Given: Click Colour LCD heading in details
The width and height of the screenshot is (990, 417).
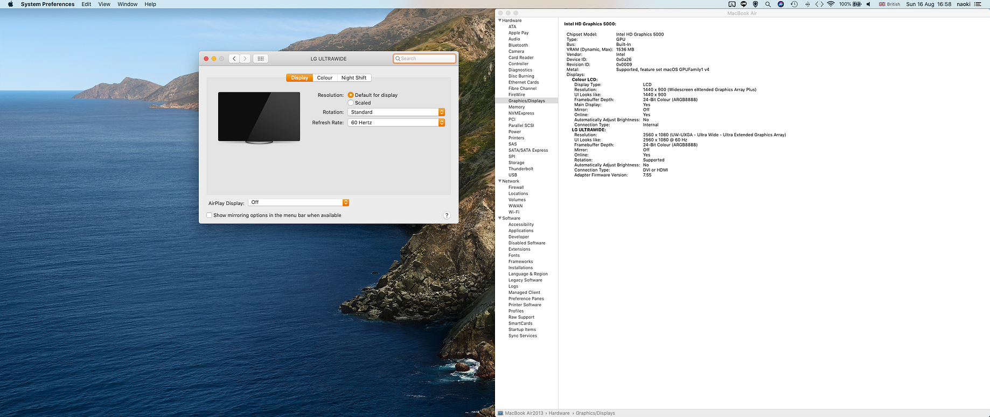Looking at the screenshot, I should point(585,80).
